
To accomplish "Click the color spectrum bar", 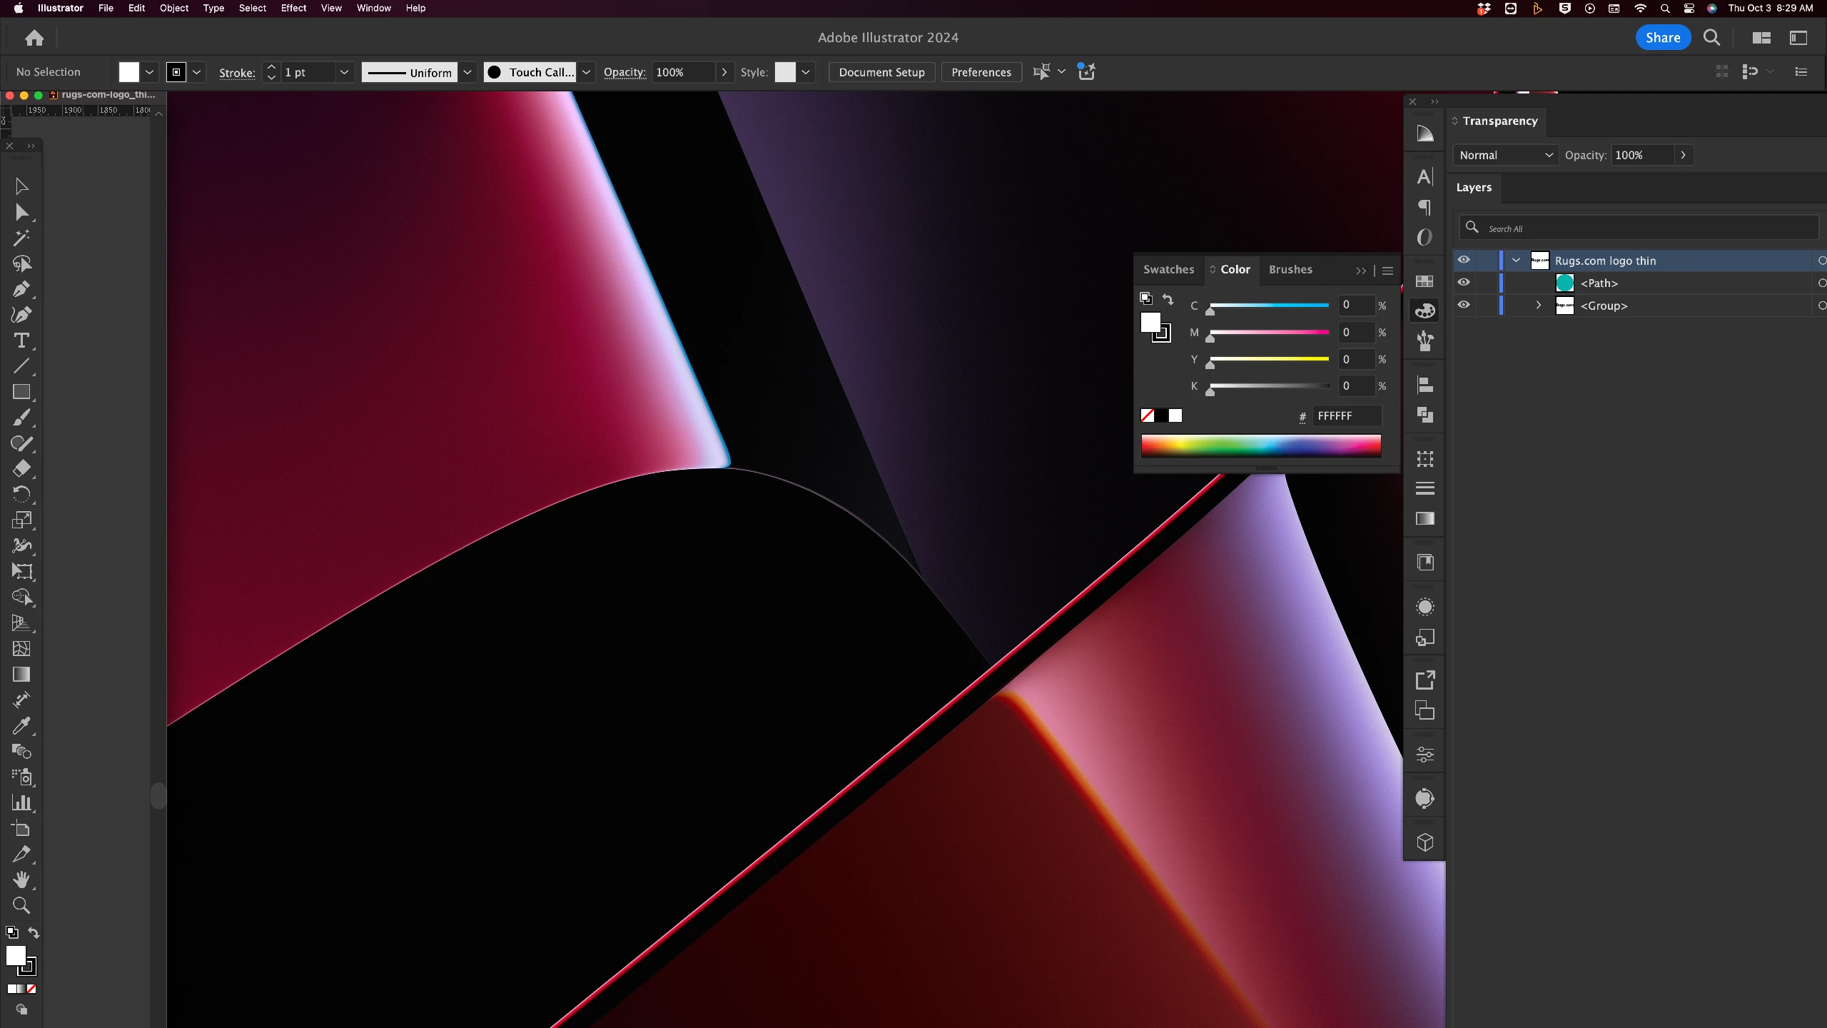I will click(x=1260, y=445).
